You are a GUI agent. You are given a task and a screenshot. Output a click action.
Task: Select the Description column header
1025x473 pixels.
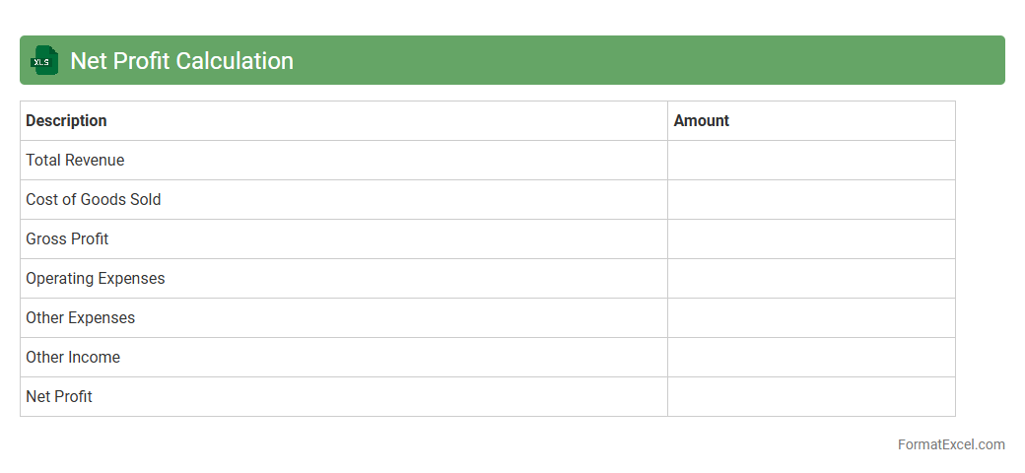point(66,120)
